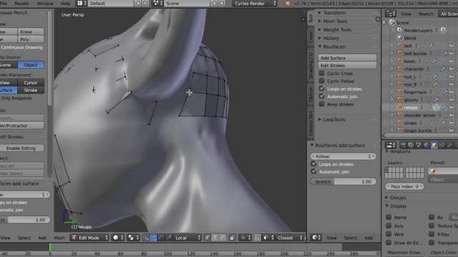The height and width of the screenshot is (257, 458).
Task: Enable the Cyclic Follow checkbox
Action: click(321, 81)
